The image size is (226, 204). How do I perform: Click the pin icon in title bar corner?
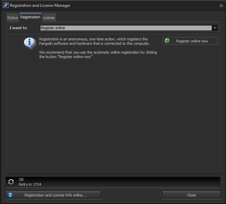(x=221, y=5)
